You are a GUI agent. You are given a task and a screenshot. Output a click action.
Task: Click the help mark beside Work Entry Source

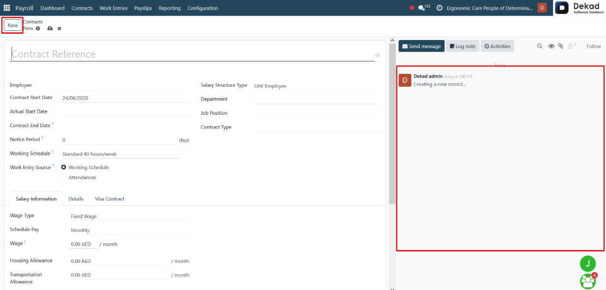coord(53,166)
